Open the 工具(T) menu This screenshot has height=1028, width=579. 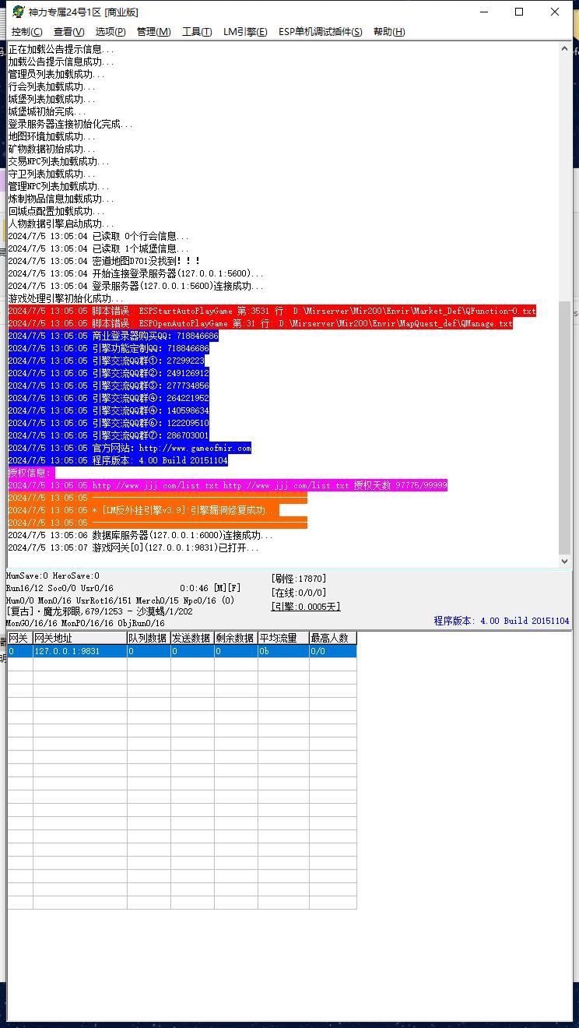coord(197,32)
